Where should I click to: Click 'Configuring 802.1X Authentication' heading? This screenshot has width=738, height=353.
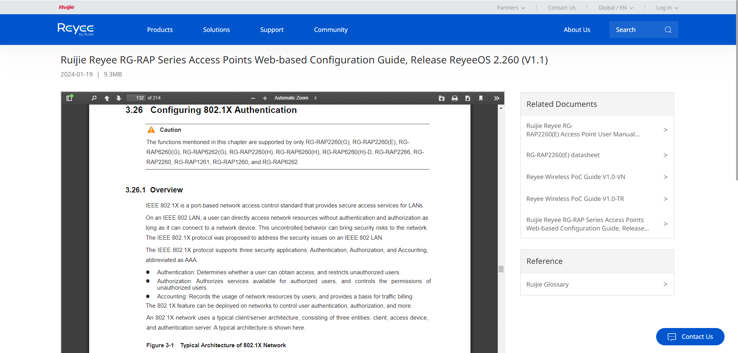pyautogui.click(x=223, y=110)
